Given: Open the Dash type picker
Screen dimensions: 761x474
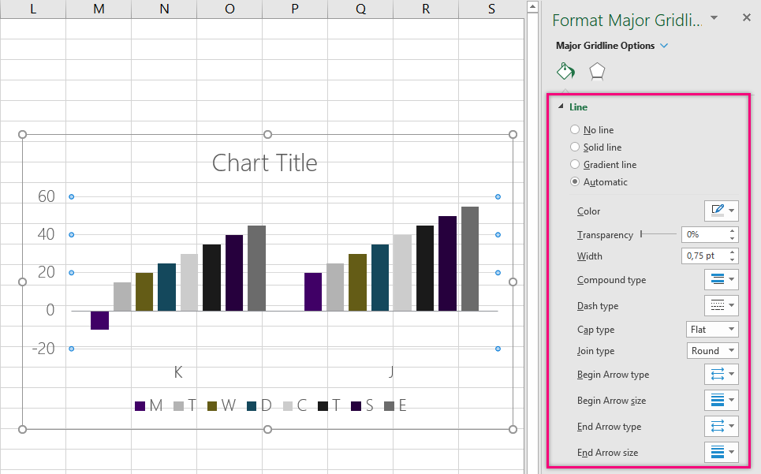Looking at the screenshot, I should pos(722,306).
